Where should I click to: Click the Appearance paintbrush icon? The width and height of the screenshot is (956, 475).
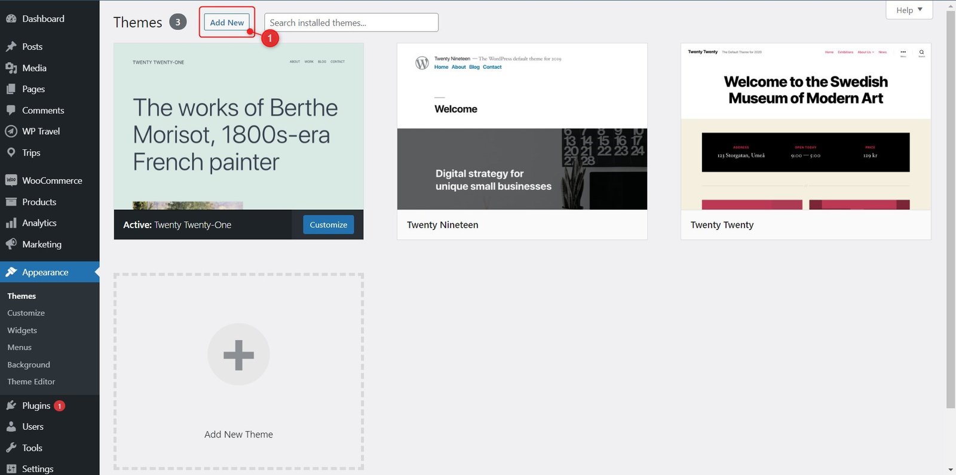pos(11,272)
